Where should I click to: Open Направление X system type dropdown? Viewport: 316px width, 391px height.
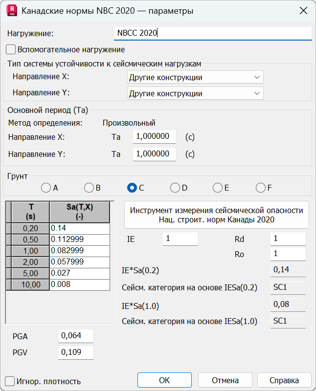pyautogui.click(x=195, y=77)
